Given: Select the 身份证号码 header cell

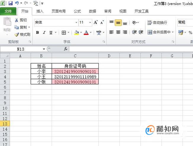Looking at the screenshot, I should (x=75, y=66).
